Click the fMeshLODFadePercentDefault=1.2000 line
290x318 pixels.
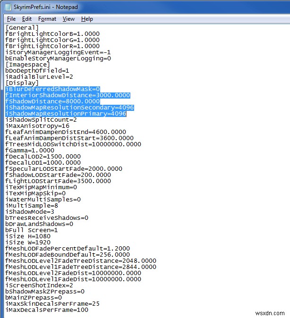coord(68,249)
